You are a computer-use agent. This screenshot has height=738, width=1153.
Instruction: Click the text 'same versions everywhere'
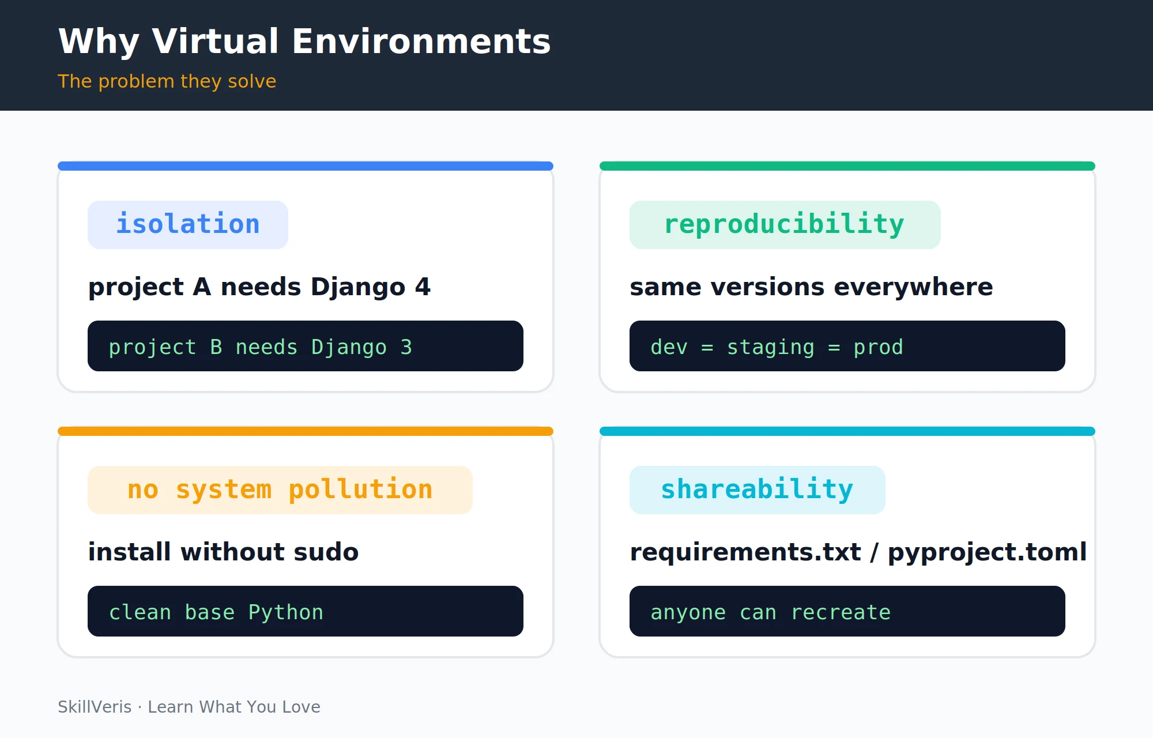(811, 287)
